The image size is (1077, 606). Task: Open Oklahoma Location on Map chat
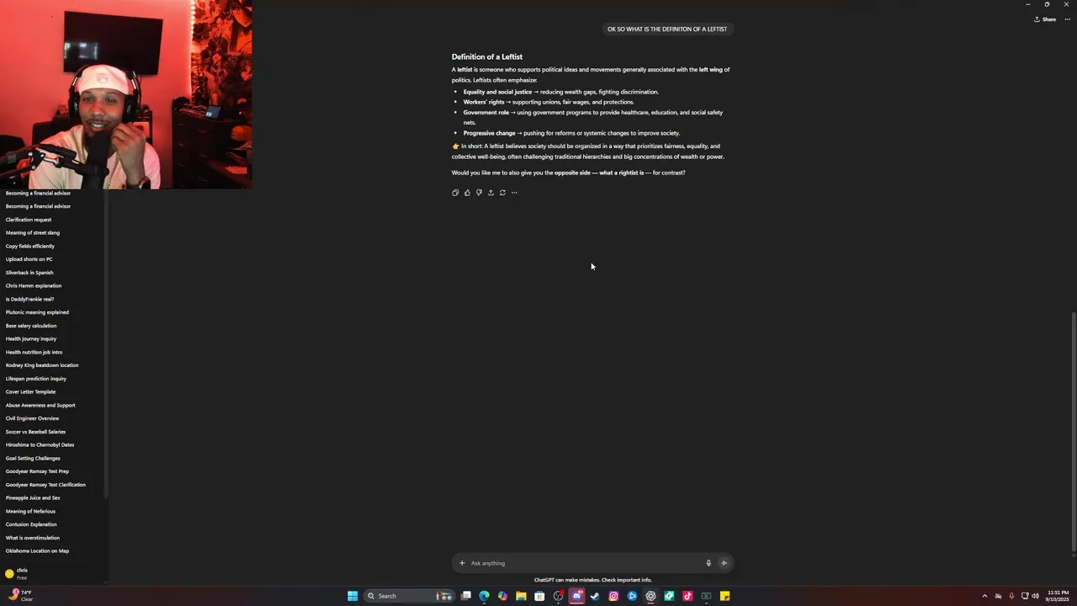pyautogui.click(x=38, y=550)
